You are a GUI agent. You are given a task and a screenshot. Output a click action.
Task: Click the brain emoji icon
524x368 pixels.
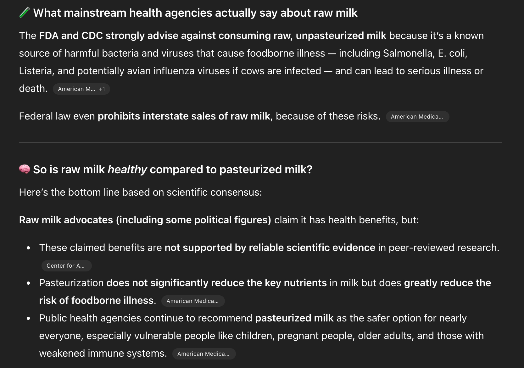tap(25, 169)
